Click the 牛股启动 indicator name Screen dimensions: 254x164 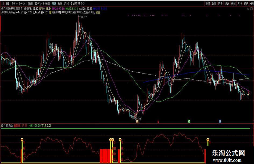coord(8,126)
